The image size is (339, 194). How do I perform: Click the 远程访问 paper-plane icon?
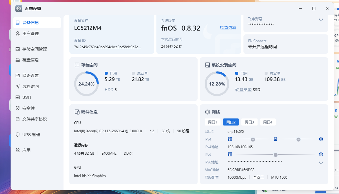tap(18, 86)
